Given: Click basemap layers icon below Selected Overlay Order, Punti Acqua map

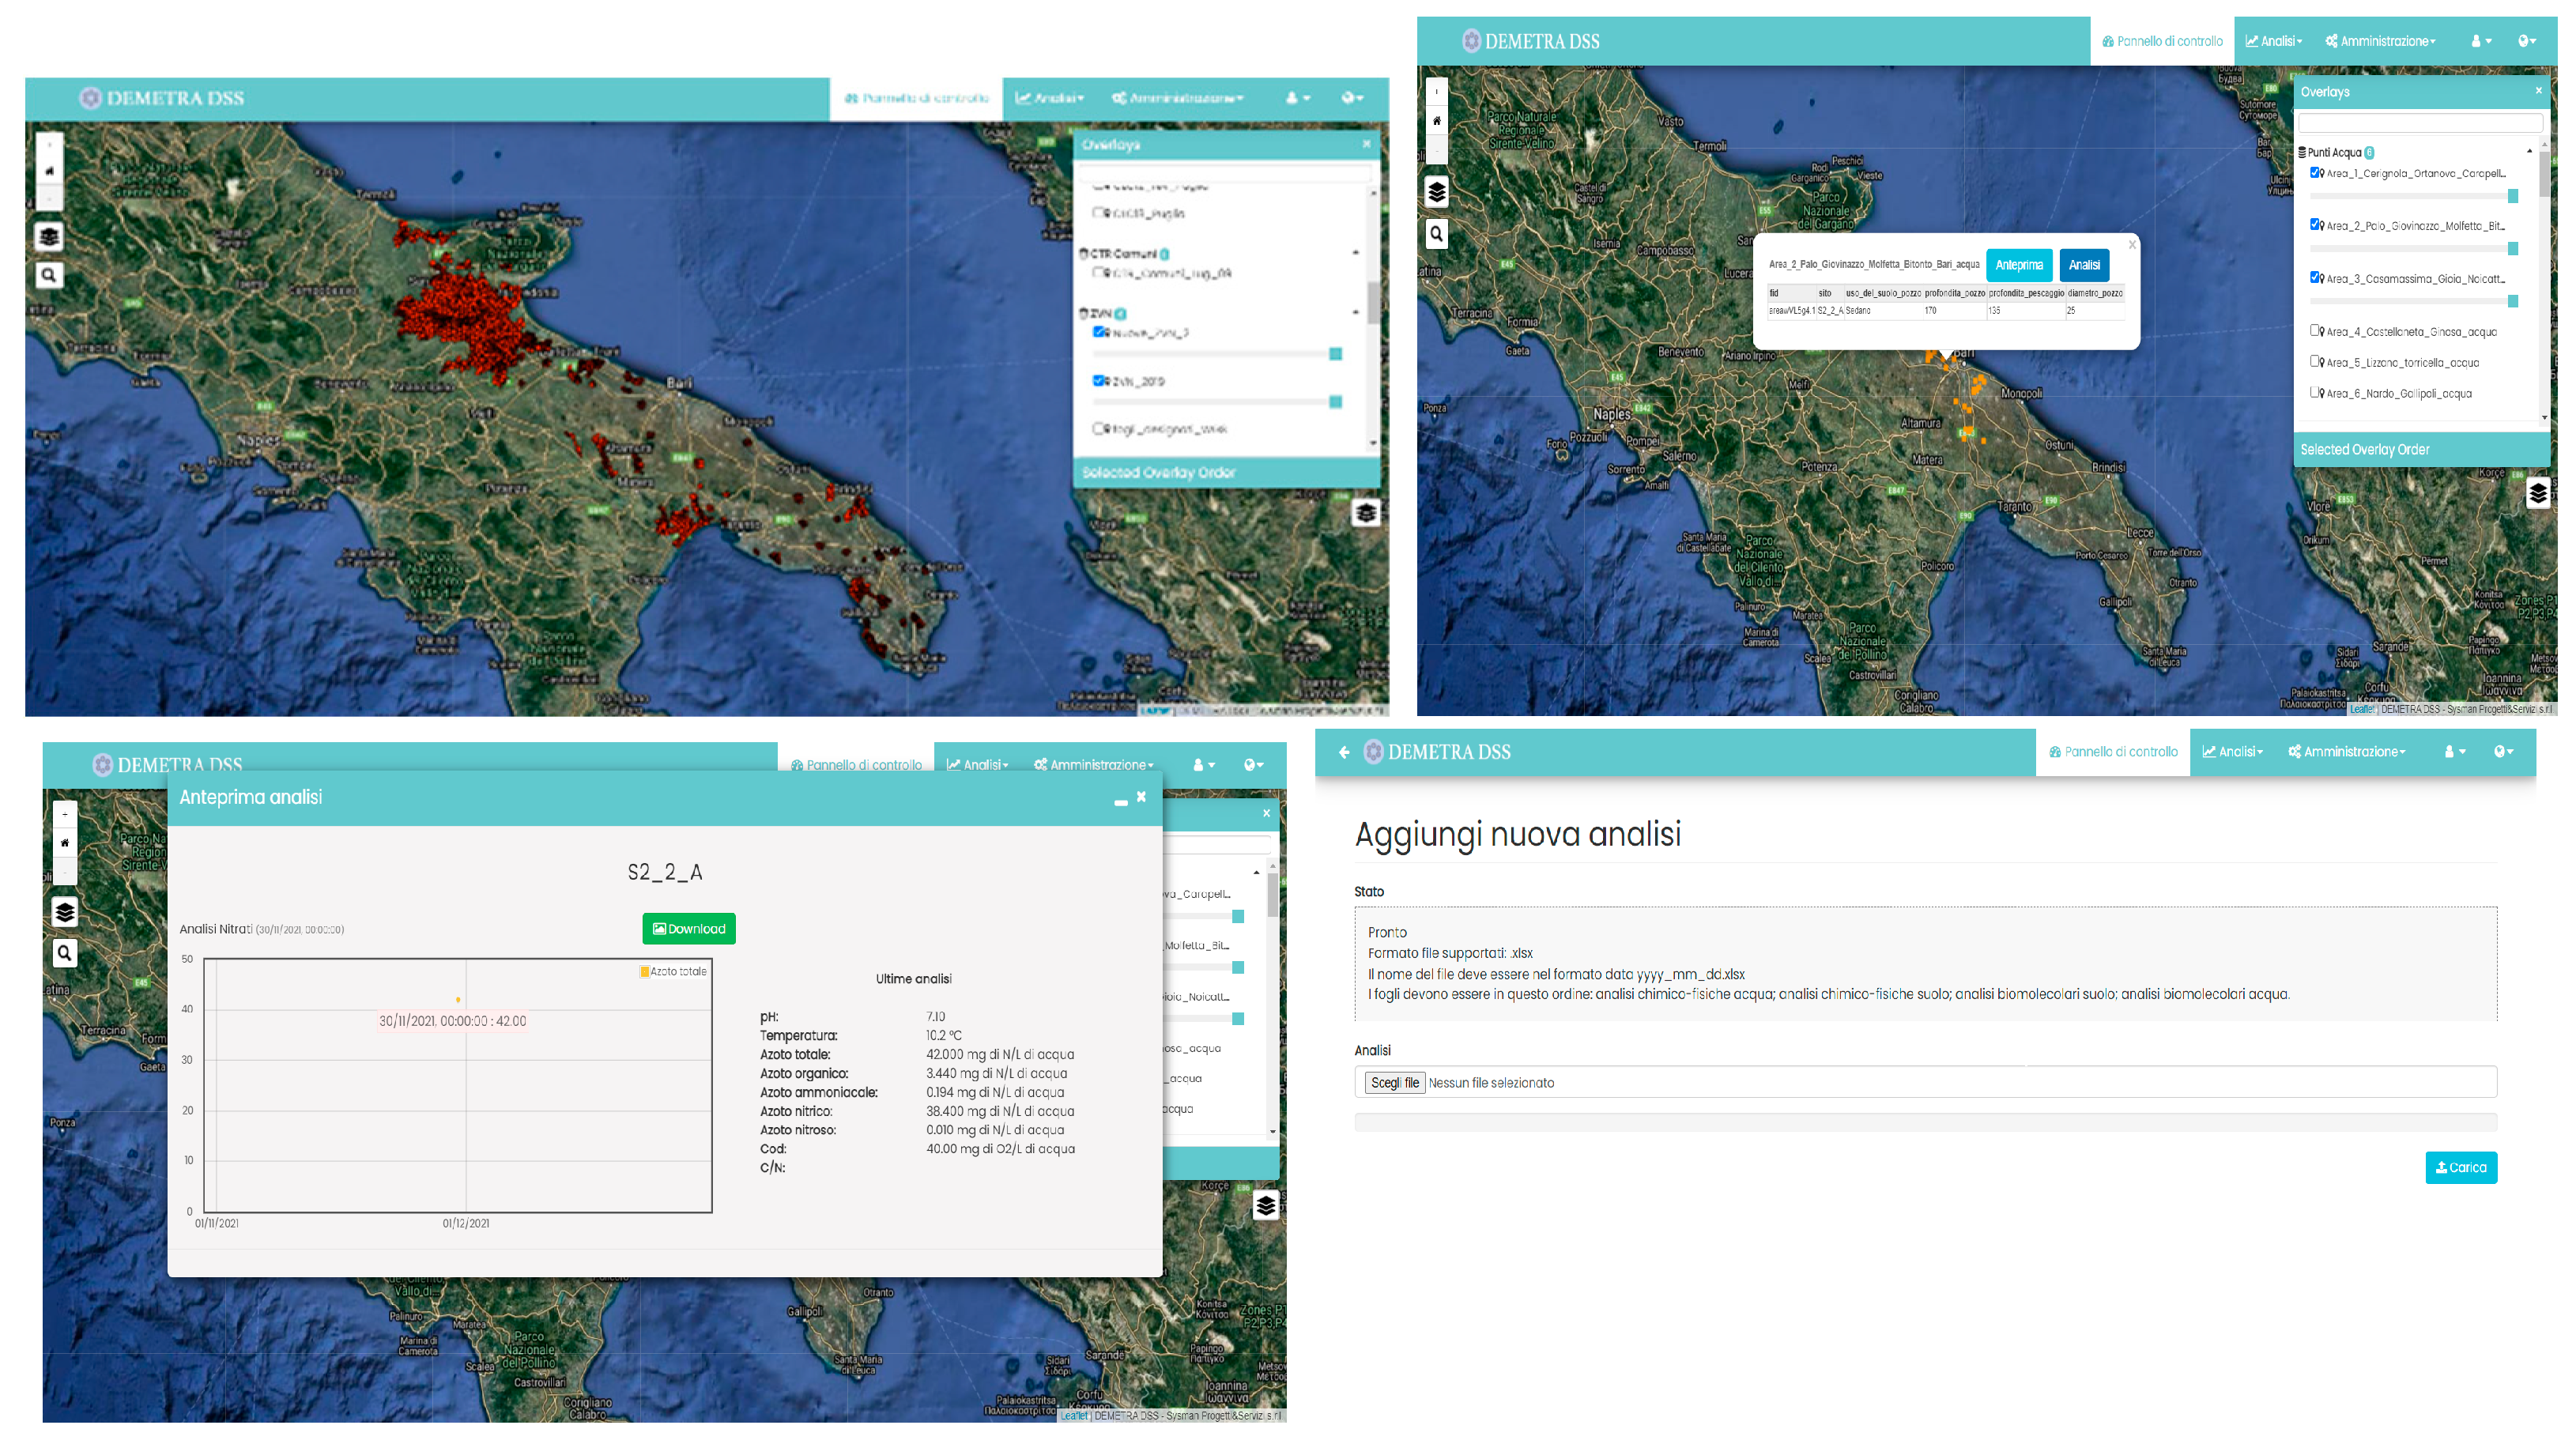Looking at the screenshot, I should 2537,493.
